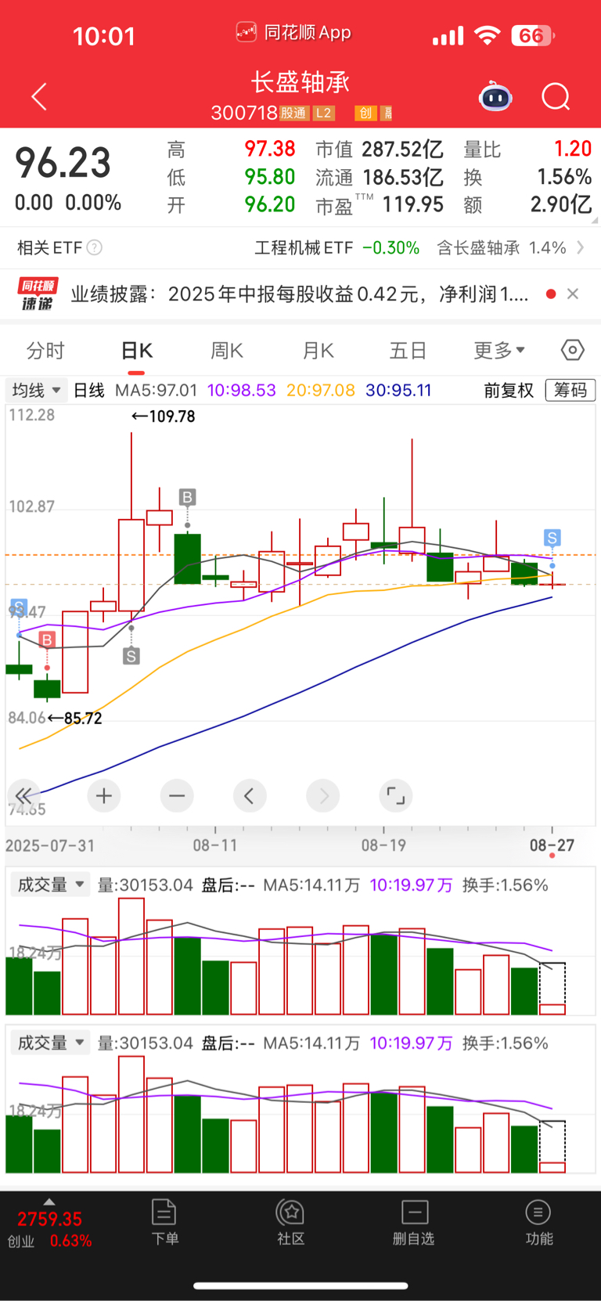Open 工程机械ETF details chevron
The image size is (601, 1301).
pos(581,248)
